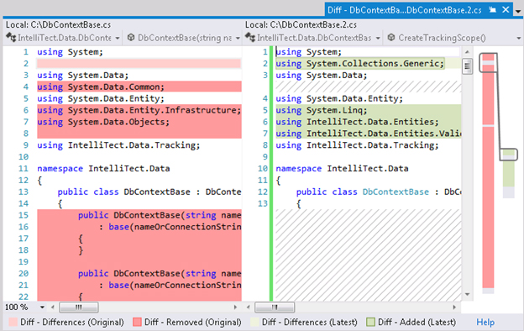
Task: Click the right pane horizontal scrollbar thumb
Action: (x=275, y=307)
